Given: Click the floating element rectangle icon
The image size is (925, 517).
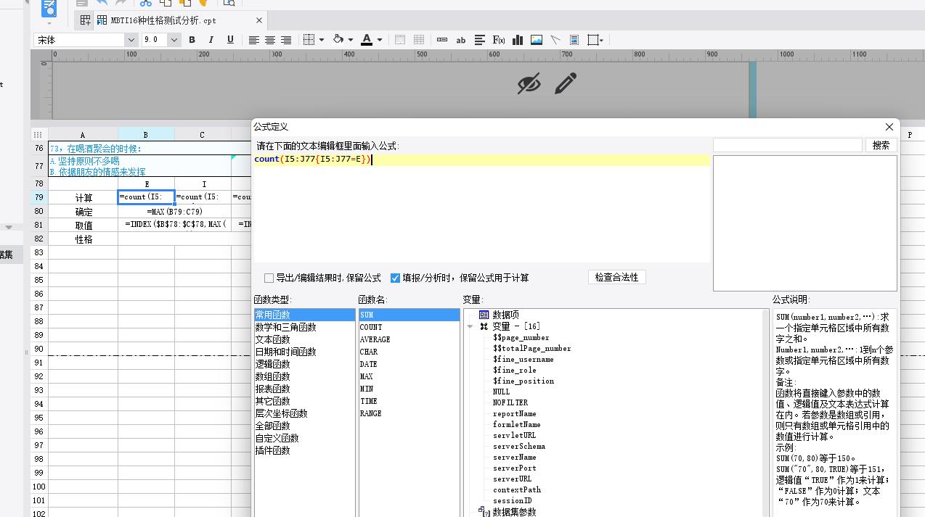Looking at the screenshot, I should pos(593,40).
